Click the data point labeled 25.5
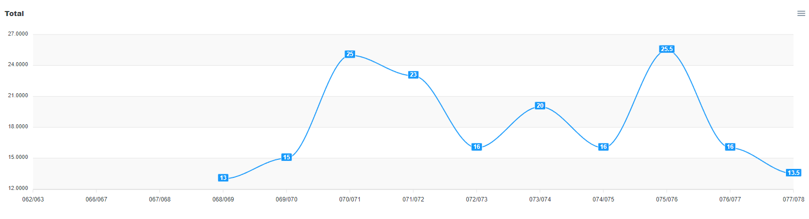The height and width of the screenshot is (219, 809). 667,49
